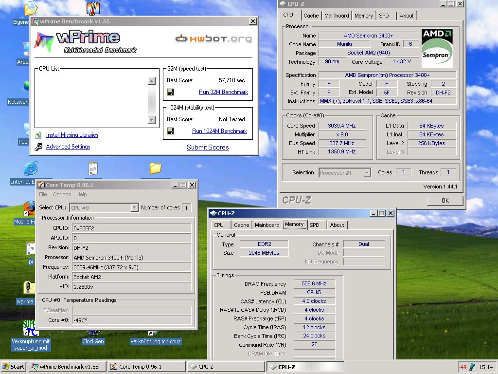This screenshot has width=498, height=374.
Task: Click Submit Scores link in wPrime
Action: (x=208, y=147)
